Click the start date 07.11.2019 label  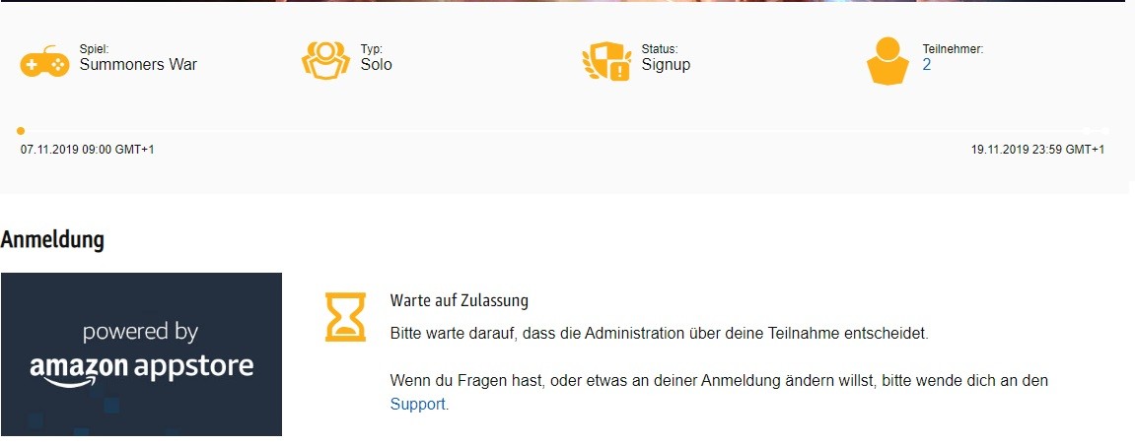(87, 150)
